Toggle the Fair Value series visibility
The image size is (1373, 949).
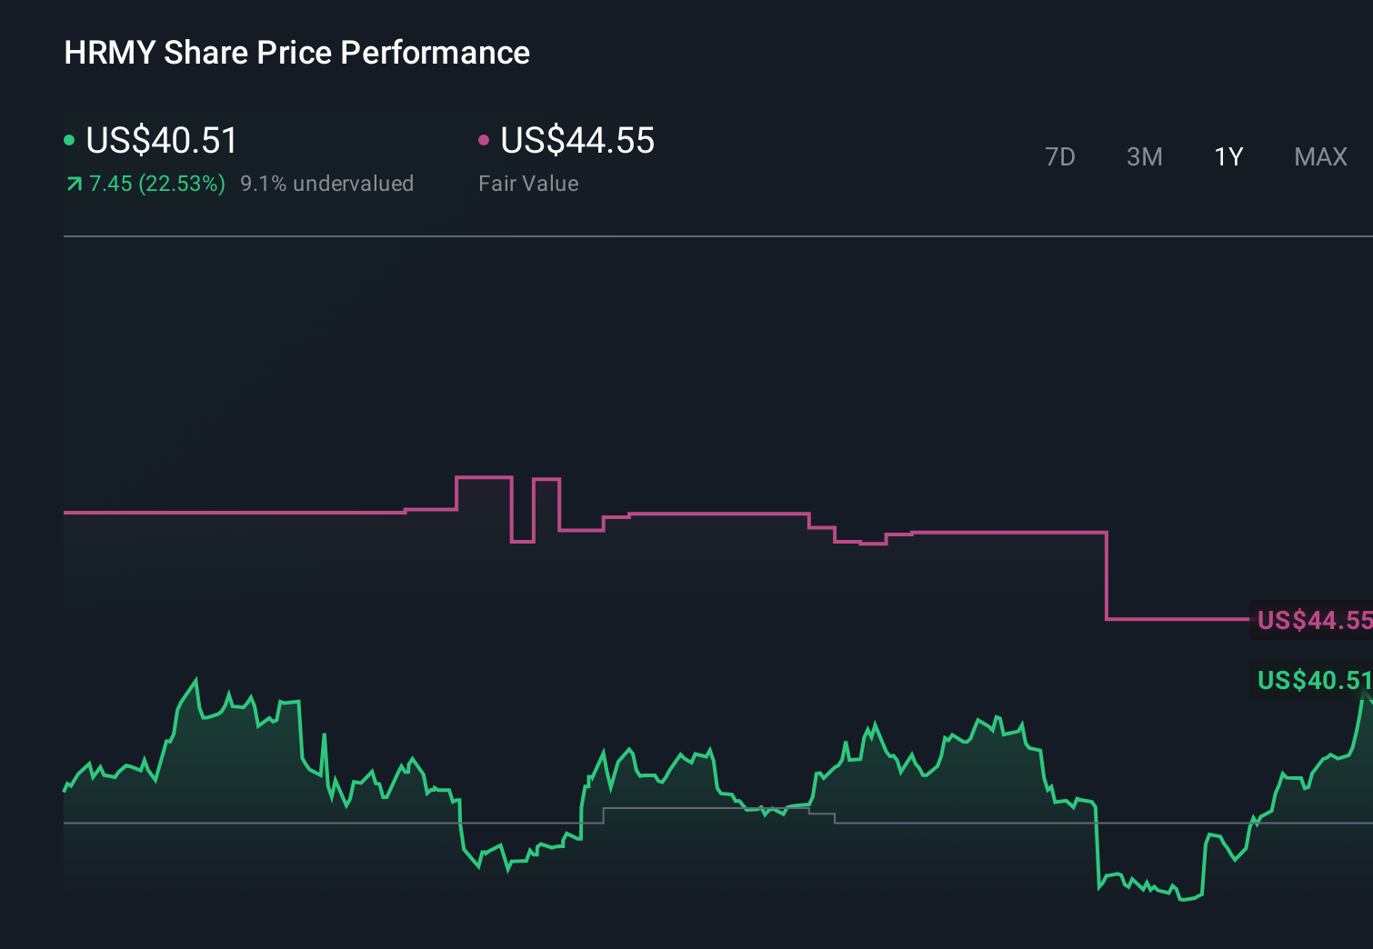[x=485, y=140]
